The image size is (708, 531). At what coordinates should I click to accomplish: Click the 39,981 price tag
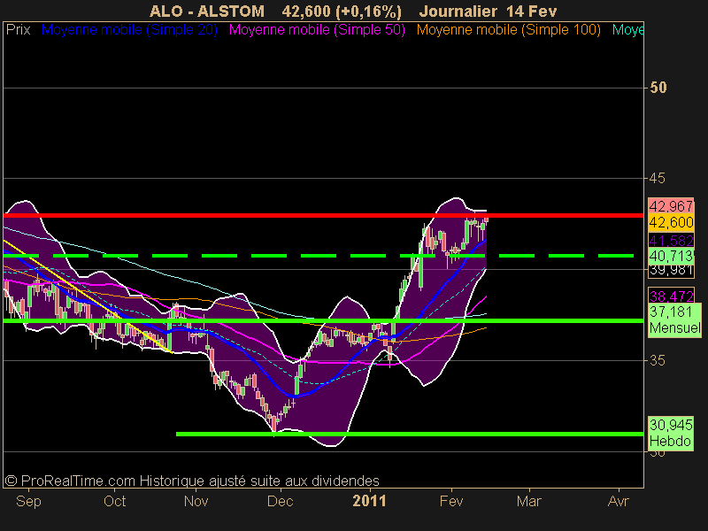671,271
